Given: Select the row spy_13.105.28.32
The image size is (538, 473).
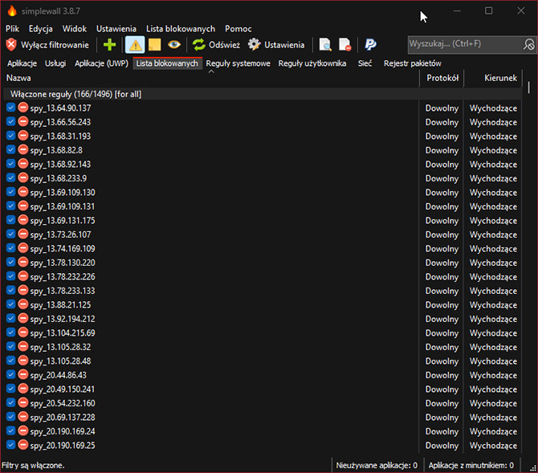Looking at the screenshot, I should pos(263,347).
